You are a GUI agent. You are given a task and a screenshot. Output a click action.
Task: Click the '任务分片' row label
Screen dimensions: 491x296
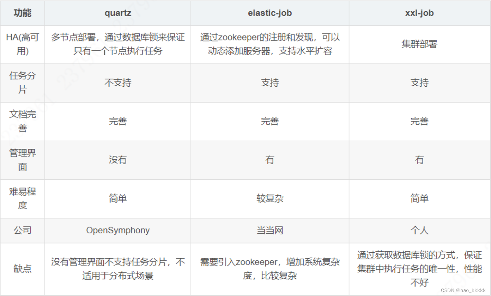click(23, 83)
